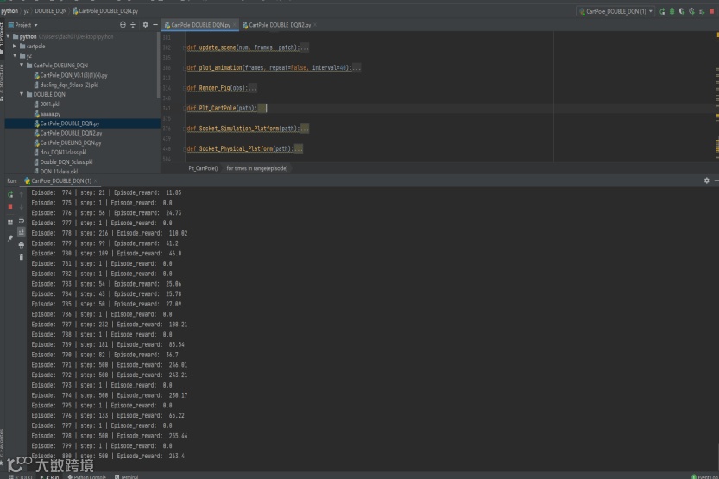The width and height of the screenshot is (719, 479).
Task: Hide the Project panel with minus icon
Action: (x=155, y=25)
